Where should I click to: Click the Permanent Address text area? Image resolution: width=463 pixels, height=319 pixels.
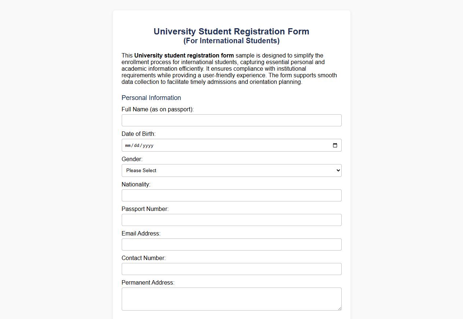click(x=231, y=298)
